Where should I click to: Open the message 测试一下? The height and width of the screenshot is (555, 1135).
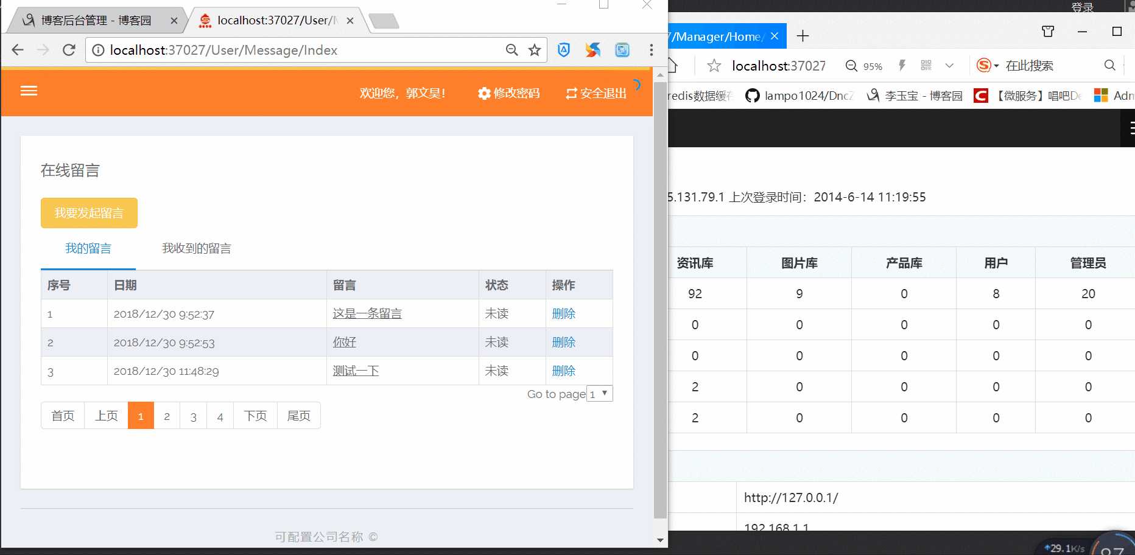pos(356,371)
